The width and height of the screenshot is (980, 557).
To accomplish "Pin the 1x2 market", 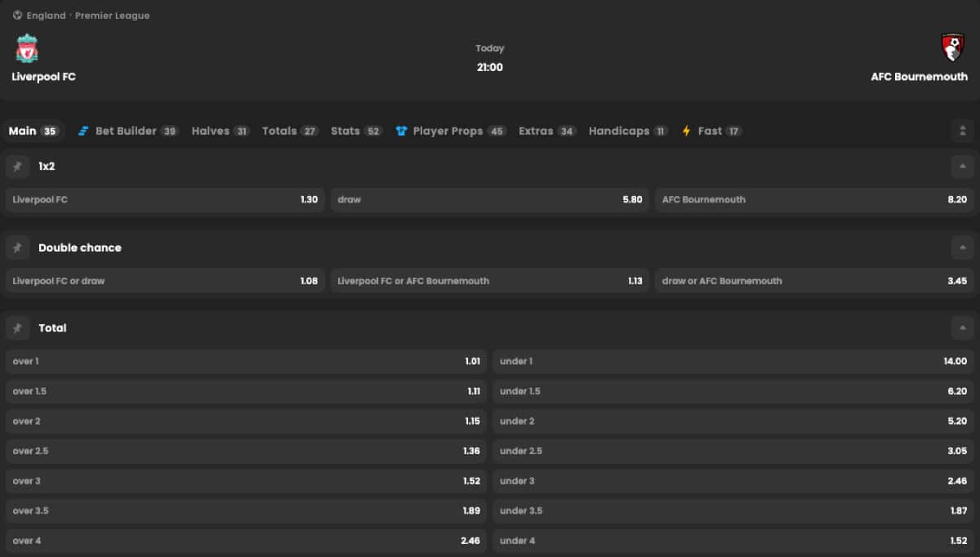I will tap(17, 167).
